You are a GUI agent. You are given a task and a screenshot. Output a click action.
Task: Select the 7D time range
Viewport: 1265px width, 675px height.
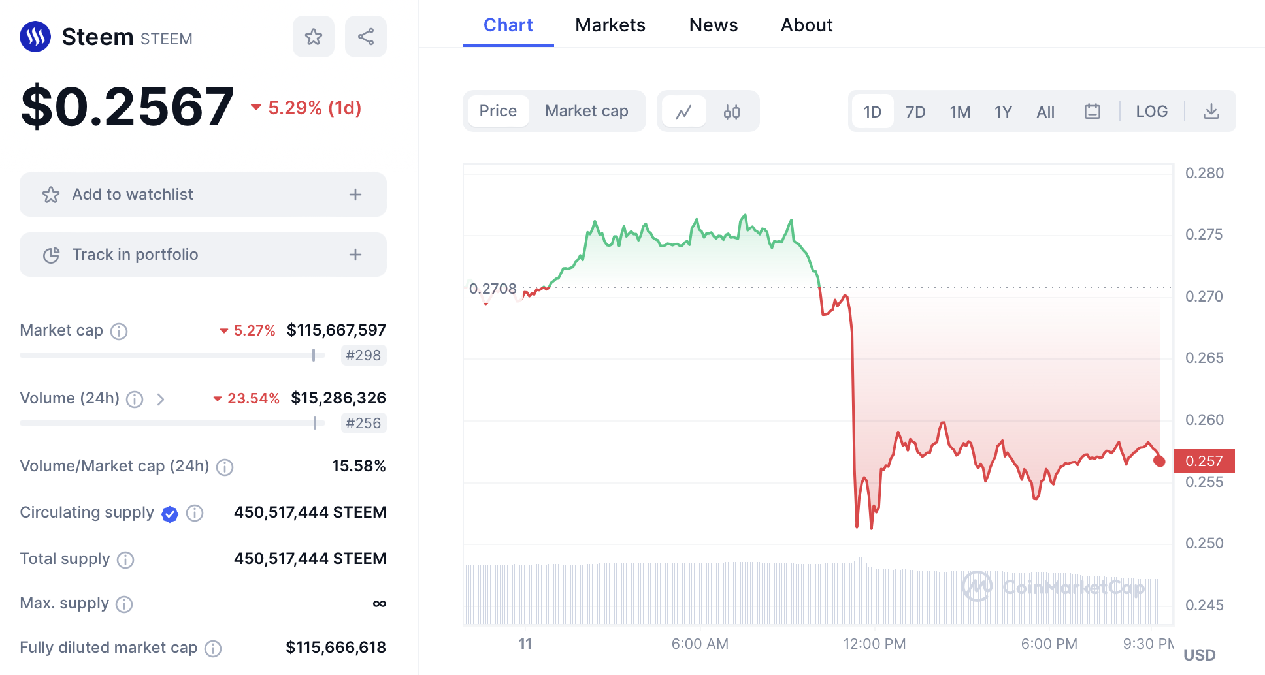coord(915,112)
